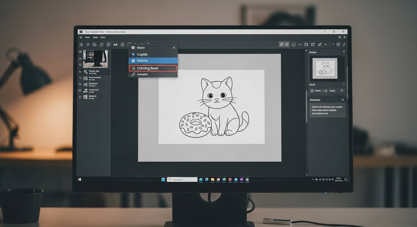Toggle checkbox beside the third left-panel item
This screenshot has height=227, width=417.
80,84
